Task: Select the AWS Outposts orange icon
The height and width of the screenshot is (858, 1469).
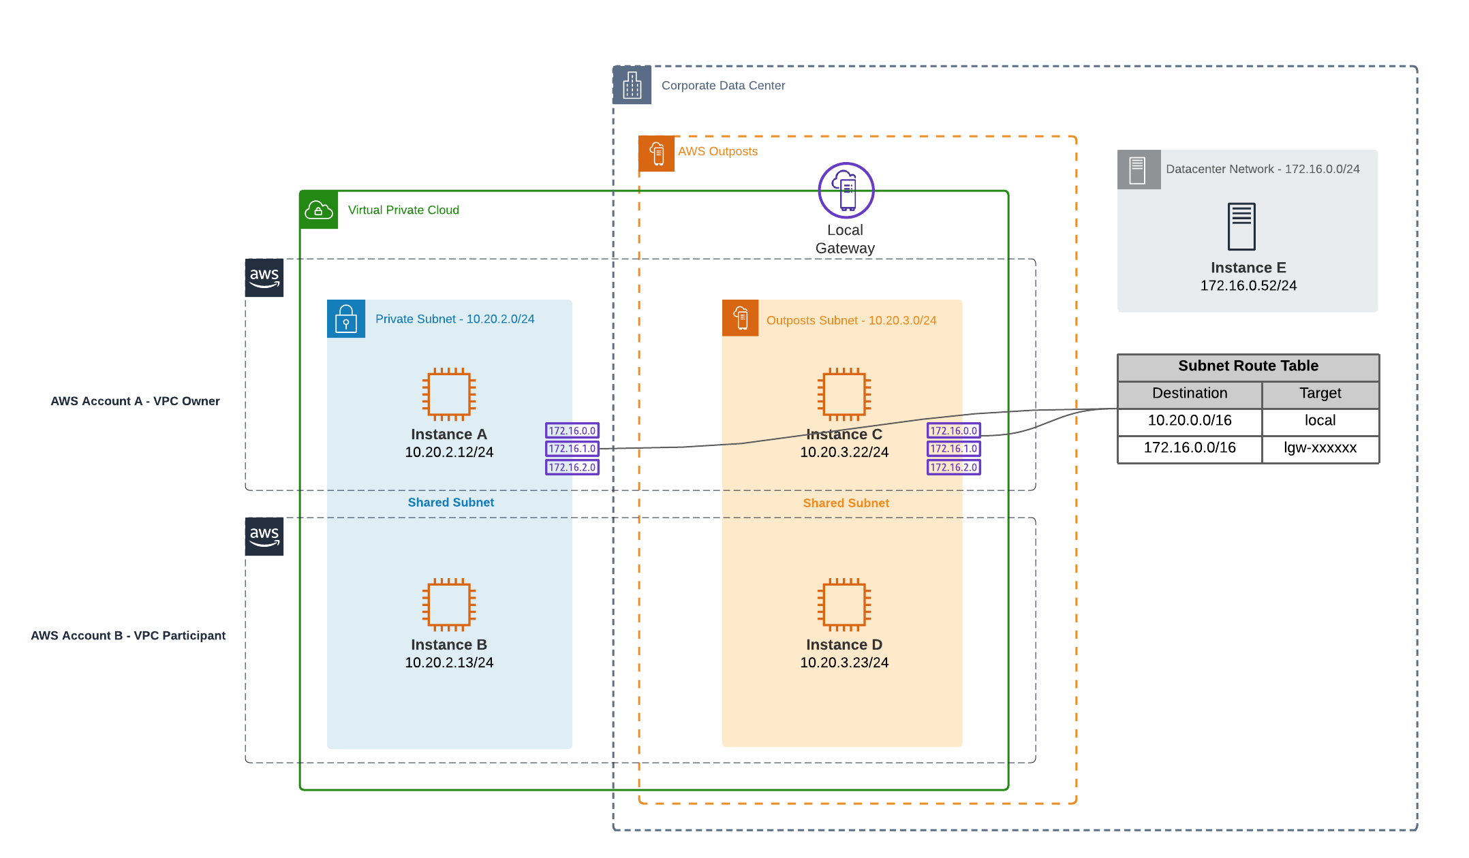Action: coord(657,153)
